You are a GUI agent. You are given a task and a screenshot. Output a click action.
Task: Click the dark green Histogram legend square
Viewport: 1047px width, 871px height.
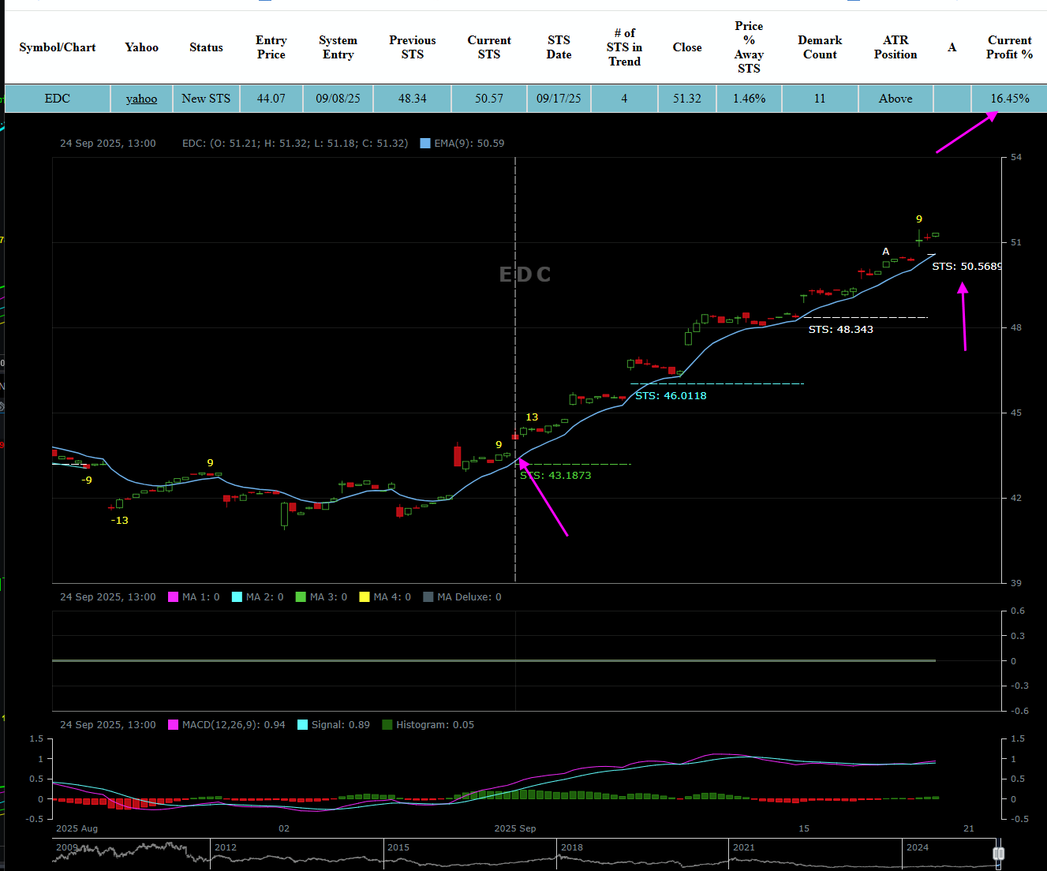coord(387,725)
